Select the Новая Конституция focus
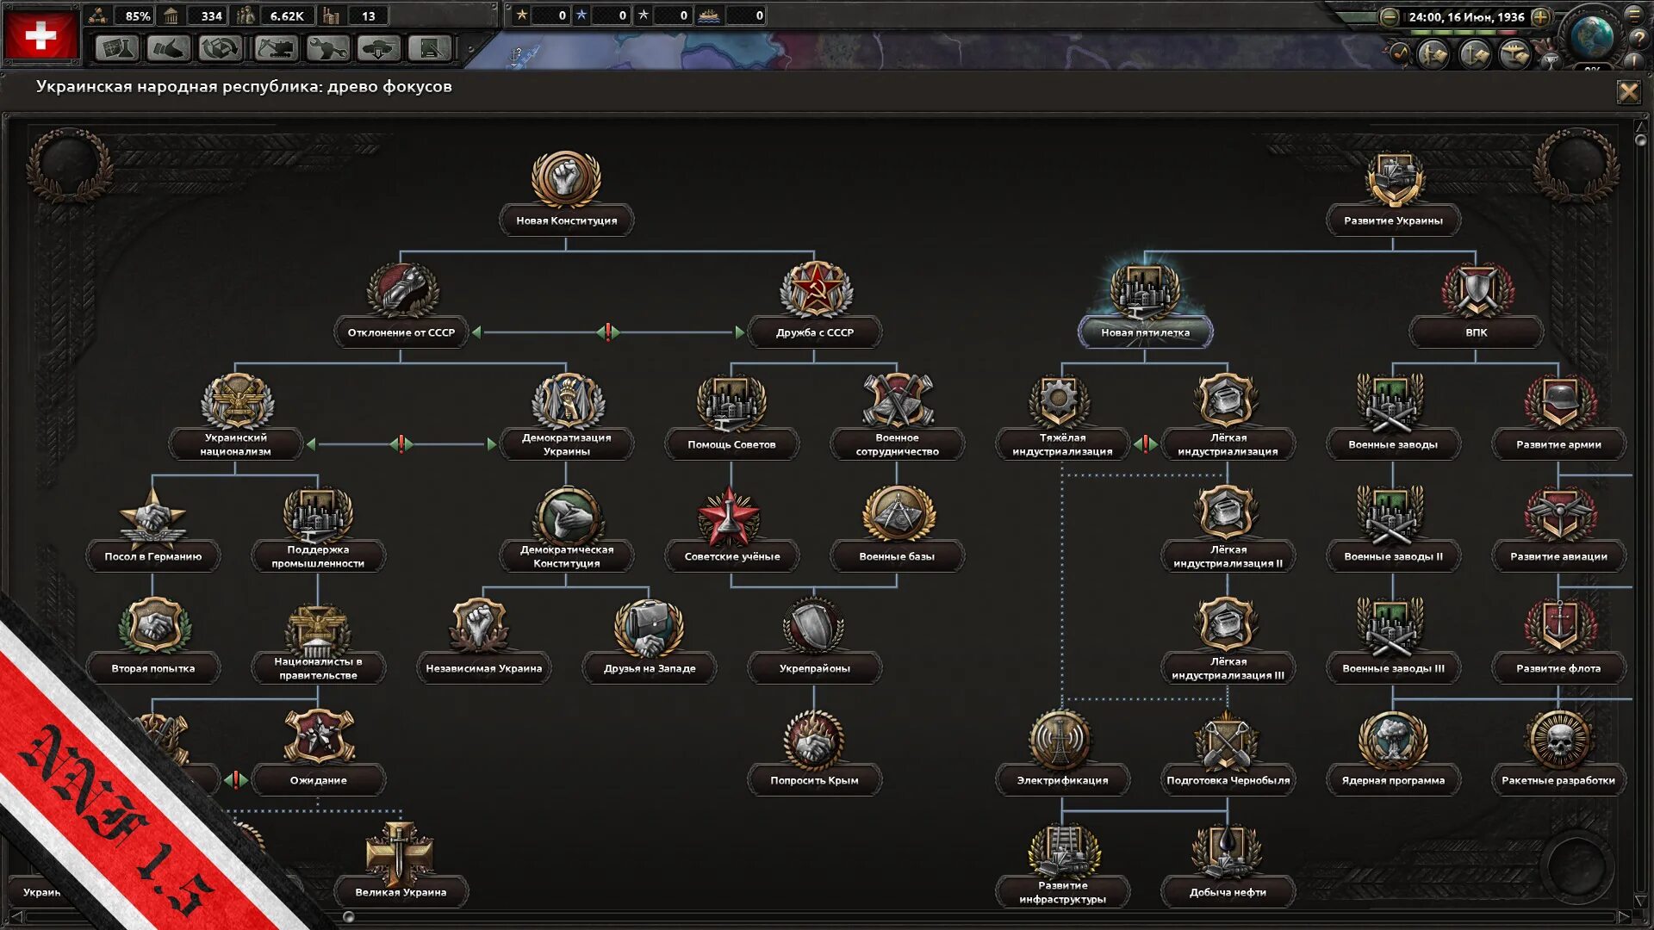The image size is (1654, 930). 566,194
